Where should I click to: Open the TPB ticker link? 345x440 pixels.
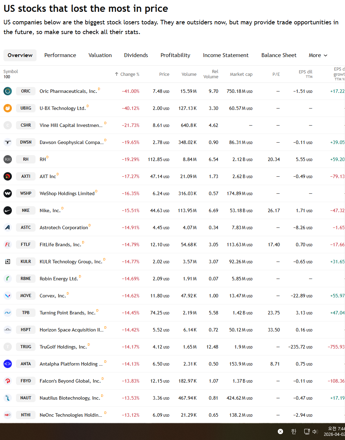(x=26, y=313)
